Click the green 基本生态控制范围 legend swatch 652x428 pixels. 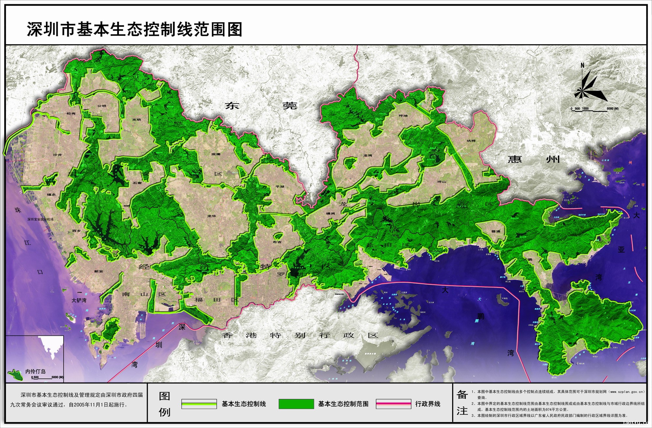(x=296, y=404)
